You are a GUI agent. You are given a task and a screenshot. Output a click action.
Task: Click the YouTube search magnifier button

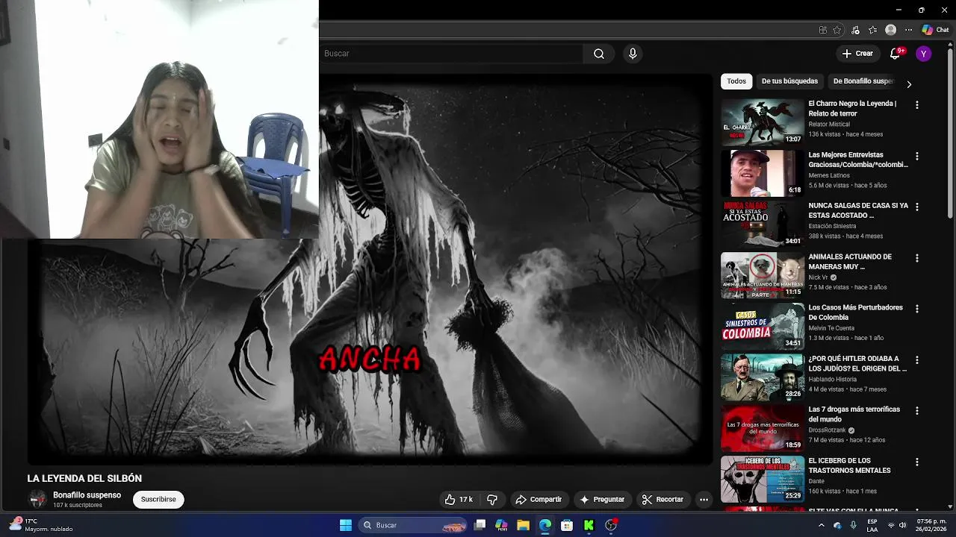point(599,54)
